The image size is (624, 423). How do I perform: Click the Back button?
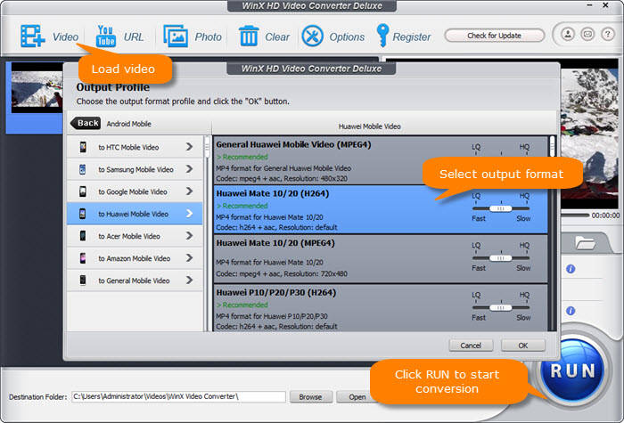point(86,123)
